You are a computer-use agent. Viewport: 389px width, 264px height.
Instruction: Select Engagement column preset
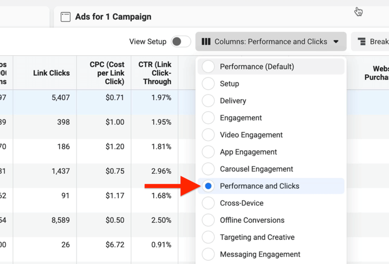(x=271, y=118)
